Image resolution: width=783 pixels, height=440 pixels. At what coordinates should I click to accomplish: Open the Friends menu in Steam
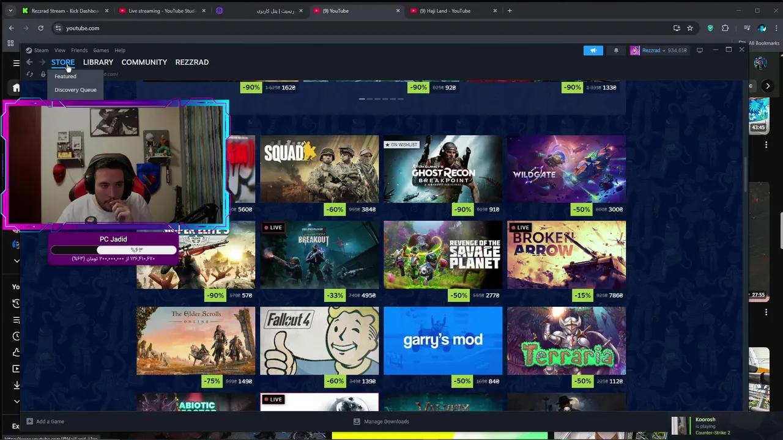(79, 50)
